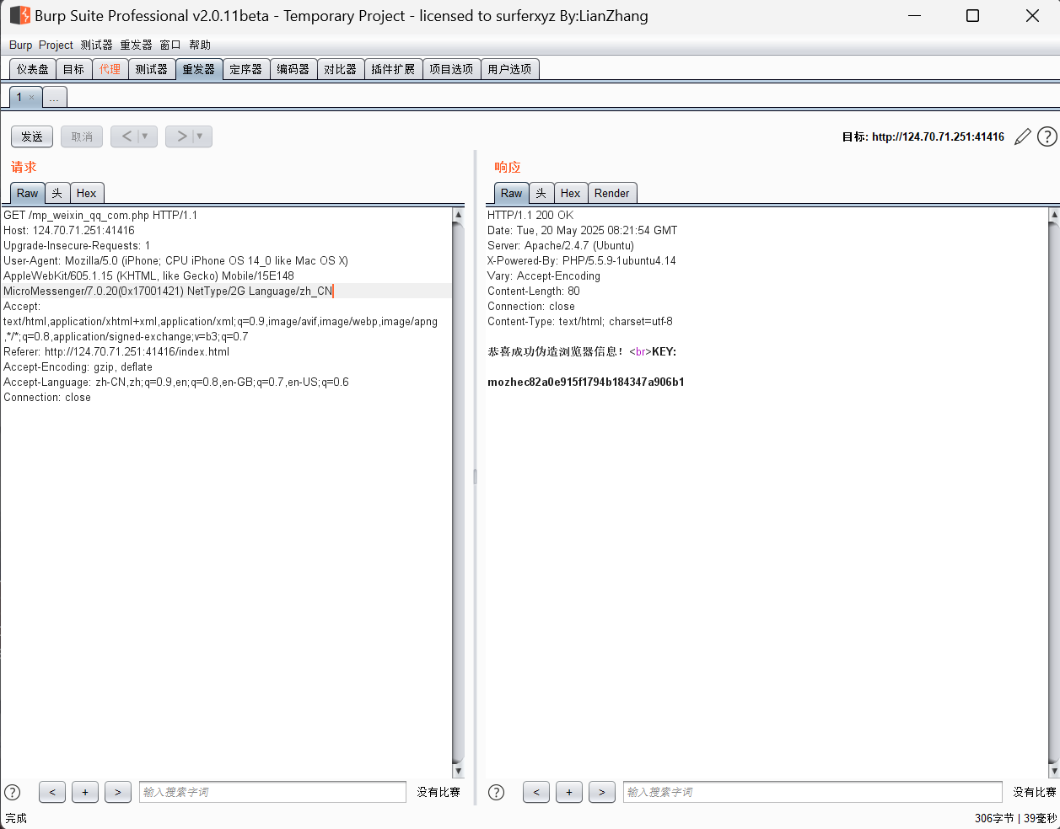
Task: Select the request 头 headers tab
Action: (x=56, y=193)
